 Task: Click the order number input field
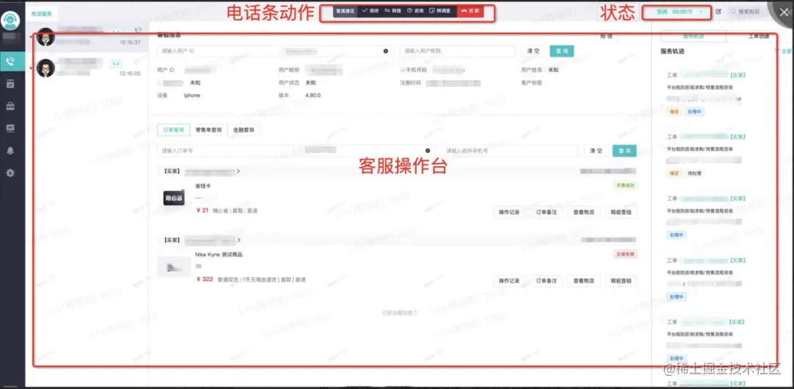(x=225, y=151)
